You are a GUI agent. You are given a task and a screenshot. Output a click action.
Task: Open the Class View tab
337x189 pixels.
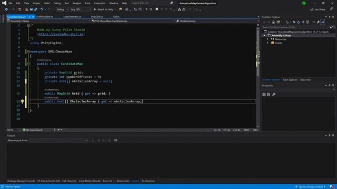point(305,80)
